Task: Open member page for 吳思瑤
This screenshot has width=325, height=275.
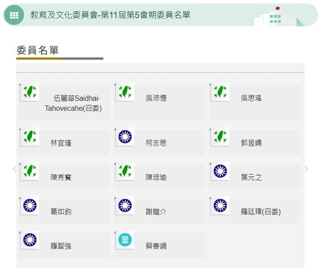Action: click(x=251, y=98)
